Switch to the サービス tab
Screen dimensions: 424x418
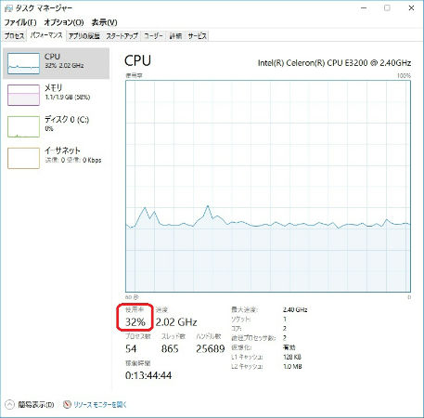coord(197,36)
